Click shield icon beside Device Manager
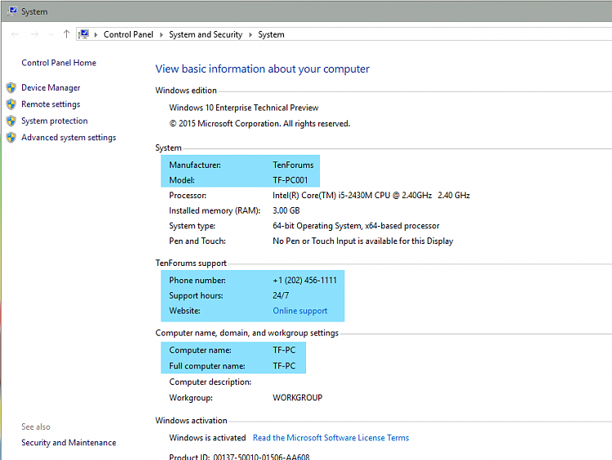Viewport: 612px width, 460px height. pos(11,88)
